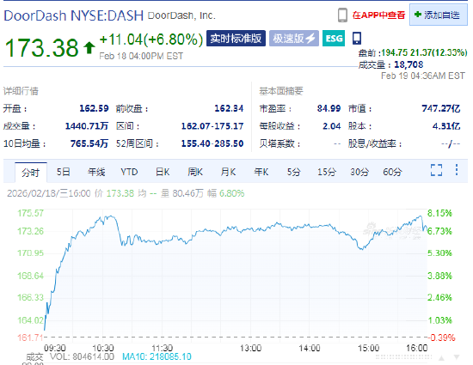Click the 前收盘 value 162.34

tap(229, 108)
